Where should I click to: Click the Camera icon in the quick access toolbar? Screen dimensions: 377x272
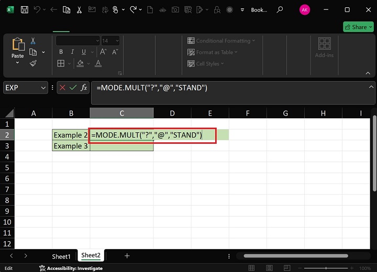175,10
